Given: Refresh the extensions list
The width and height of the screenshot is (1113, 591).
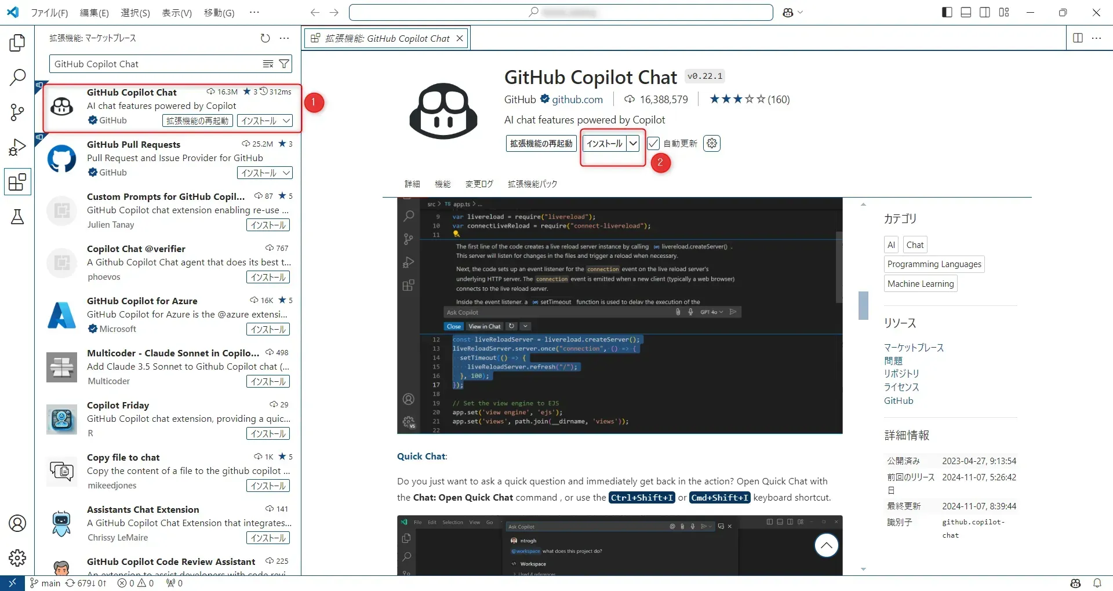Looking at the screenshot, I should [x=265, y=38].
